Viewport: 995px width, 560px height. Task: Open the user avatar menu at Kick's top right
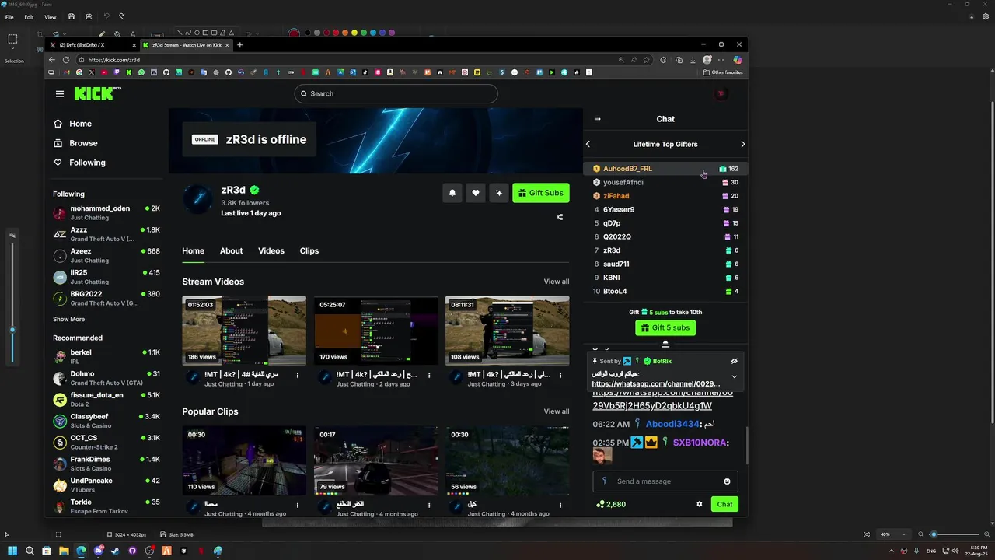(x=721, y=93)
